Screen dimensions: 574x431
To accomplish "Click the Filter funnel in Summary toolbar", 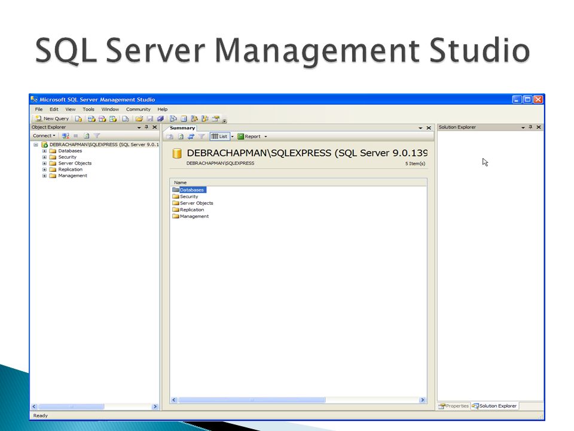I will click(x=201, y=136).
